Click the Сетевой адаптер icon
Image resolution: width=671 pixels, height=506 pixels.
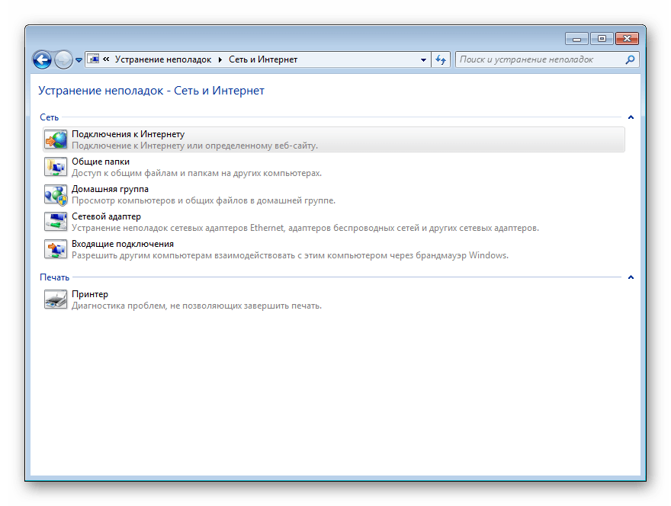(x=56, y=222)
